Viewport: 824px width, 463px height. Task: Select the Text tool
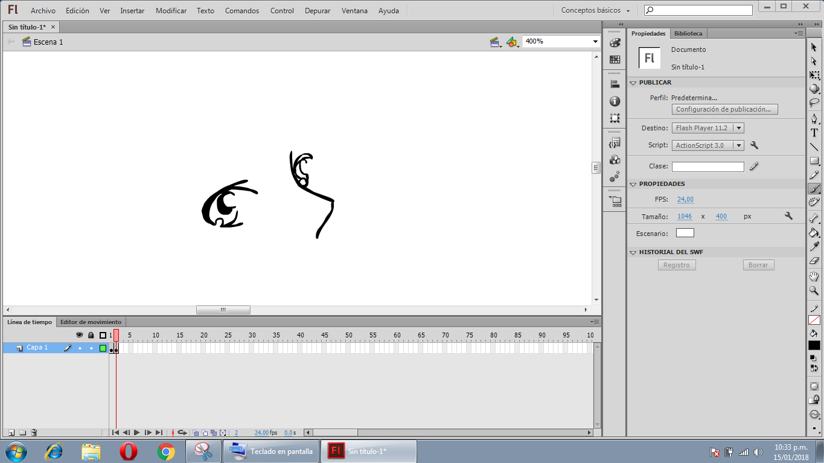pyautogui.click(x=814, y=133)
